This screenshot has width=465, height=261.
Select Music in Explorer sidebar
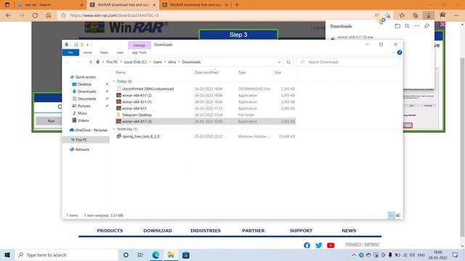pyautogui.click(x=82, y=113)
